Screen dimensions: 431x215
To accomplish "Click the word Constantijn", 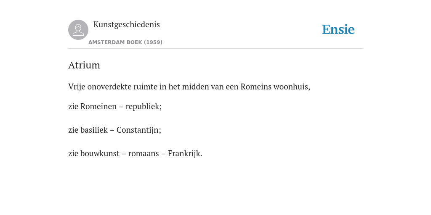I will 139,130.
